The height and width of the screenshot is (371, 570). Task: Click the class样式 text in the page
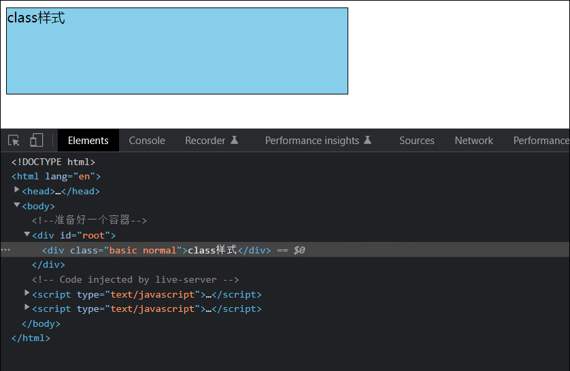coord(36,18)
